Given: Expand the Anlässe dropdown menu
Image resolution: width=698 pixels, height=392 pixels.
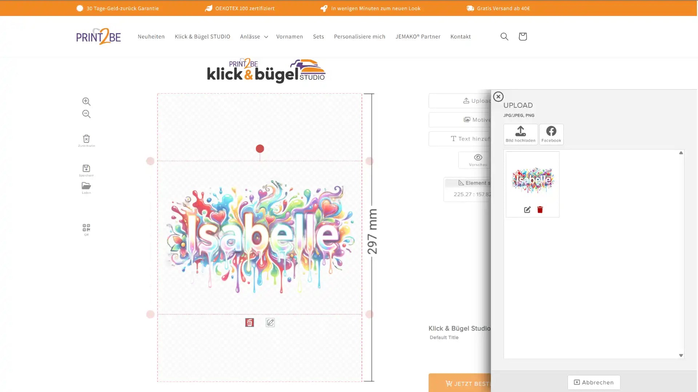Looking at the screenshot, I should pos(254,36).
